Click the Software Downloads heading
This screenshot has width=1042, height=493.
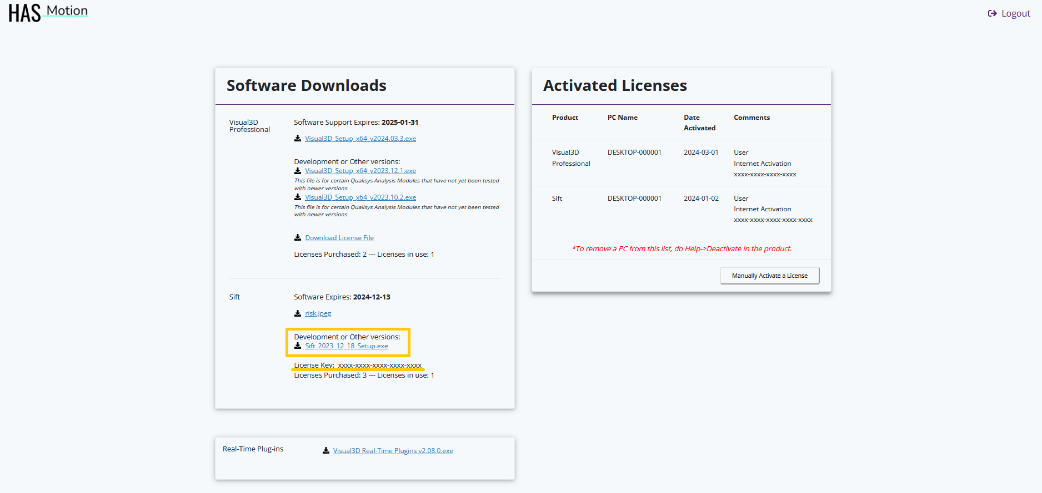tap(307, 85)
